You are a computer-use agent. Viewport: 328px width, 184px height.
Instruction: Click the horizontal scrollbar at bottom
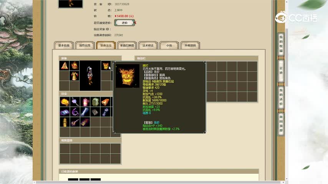(159, 182)
